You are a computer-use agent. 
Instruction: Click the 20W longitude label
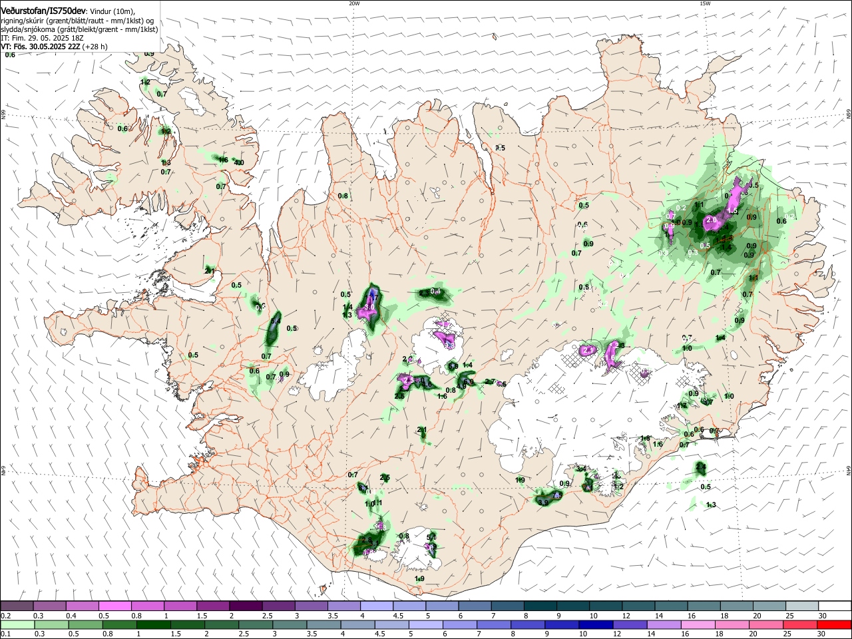[354, 3]
